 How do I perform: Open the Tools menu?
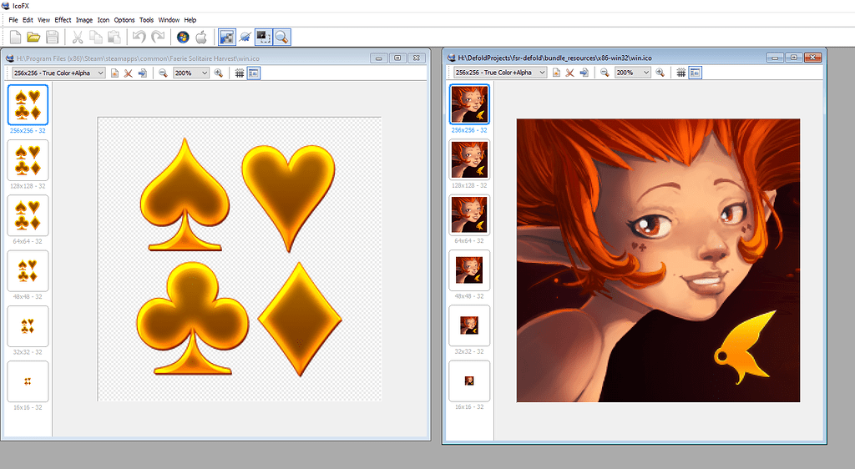[x=146, y=19]
